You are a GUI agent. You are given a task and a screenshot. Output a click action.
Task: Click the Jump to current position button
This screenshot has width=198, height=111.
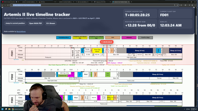[15, 23]
